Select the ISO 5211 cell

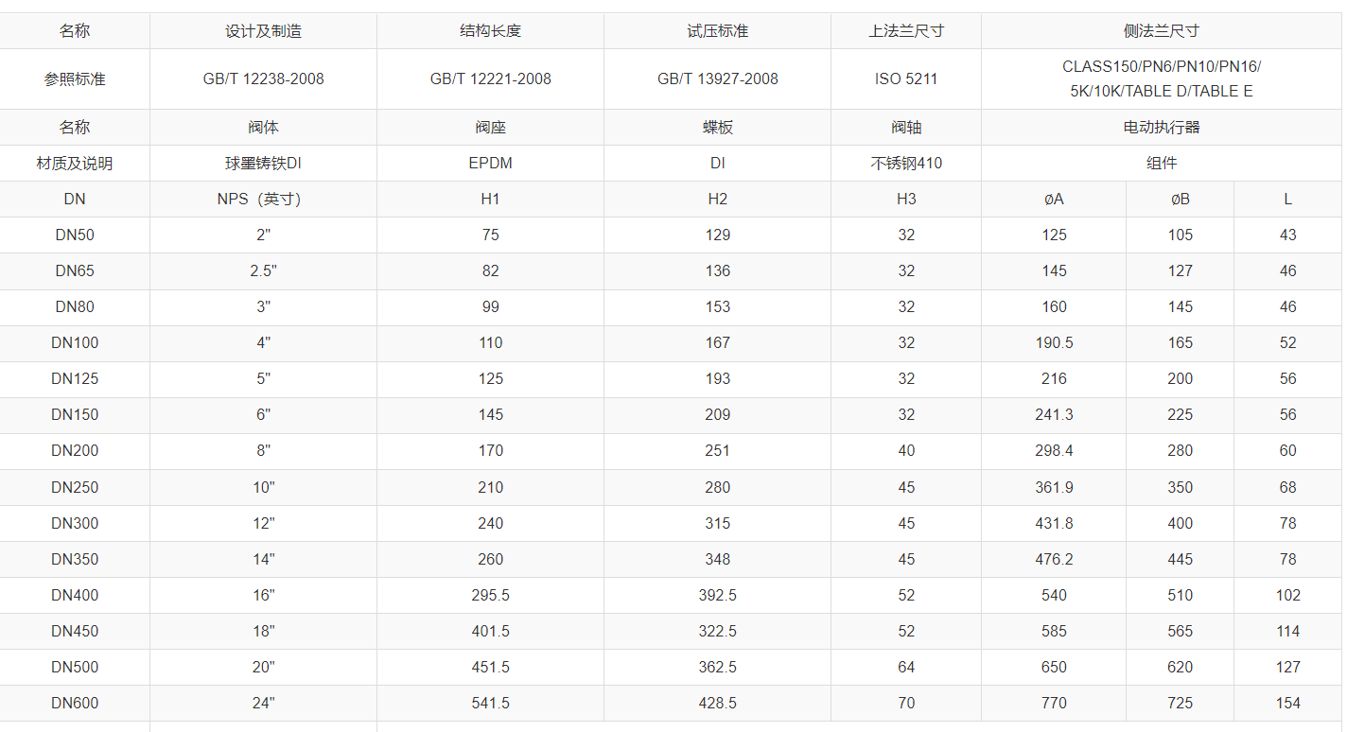906,79
